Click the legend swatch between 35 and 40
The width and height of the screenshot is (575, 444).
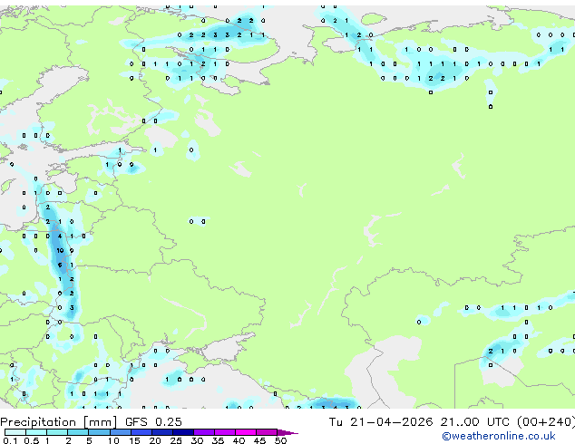[x=224, y=432]
